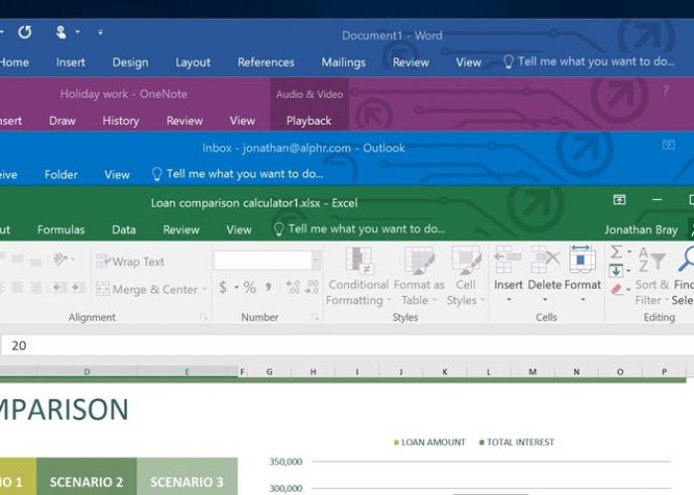Expand the Merge & Center dropdown arrow

(204, 290)
